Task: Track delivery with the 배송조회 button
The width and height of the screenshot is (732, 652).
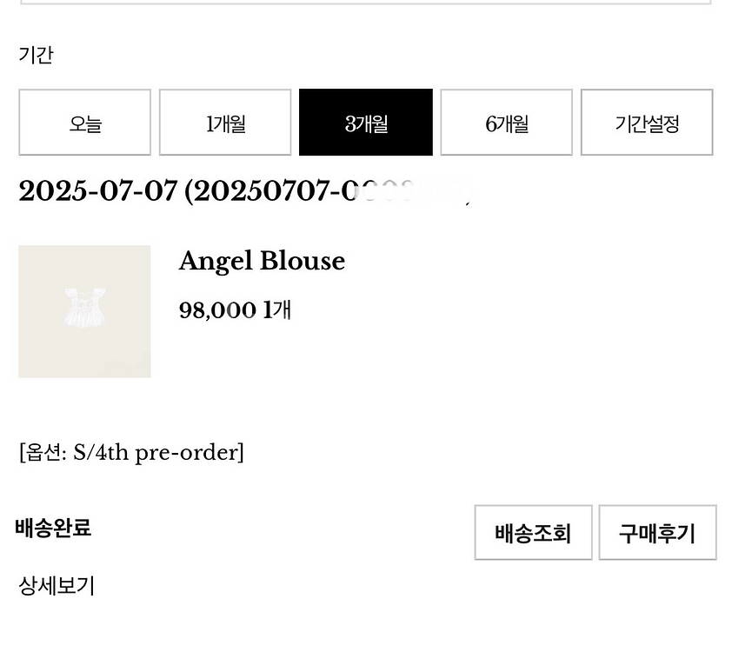Action: tap(533, 533)
